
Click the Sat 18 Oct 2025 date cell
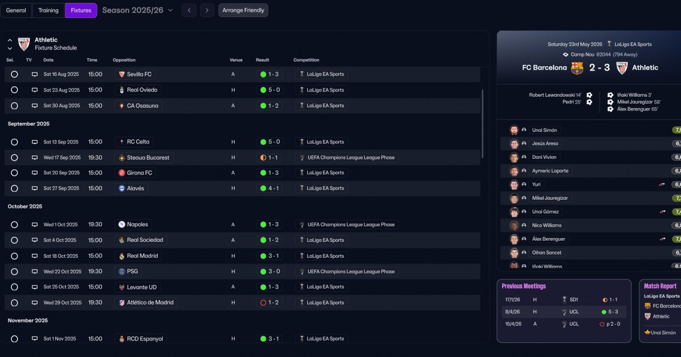click(x=61, y=256)
